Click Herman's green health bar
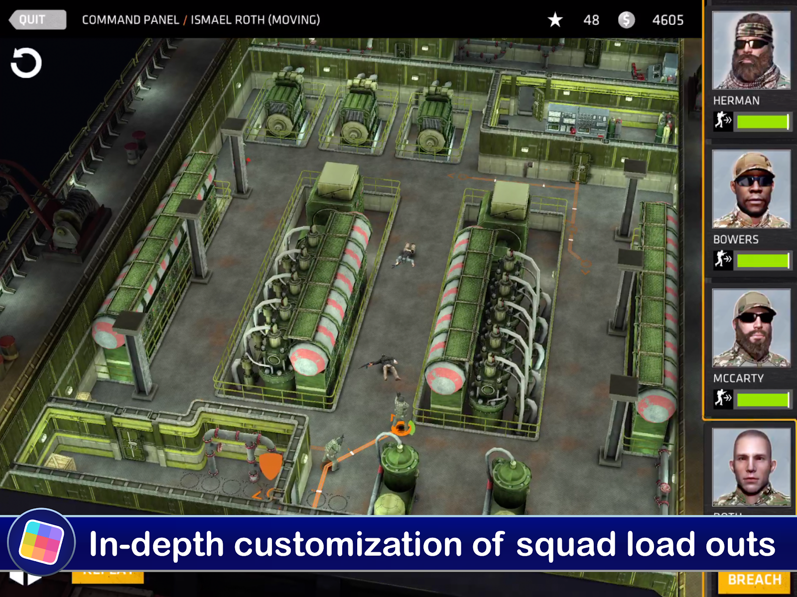 coord(763,121)
